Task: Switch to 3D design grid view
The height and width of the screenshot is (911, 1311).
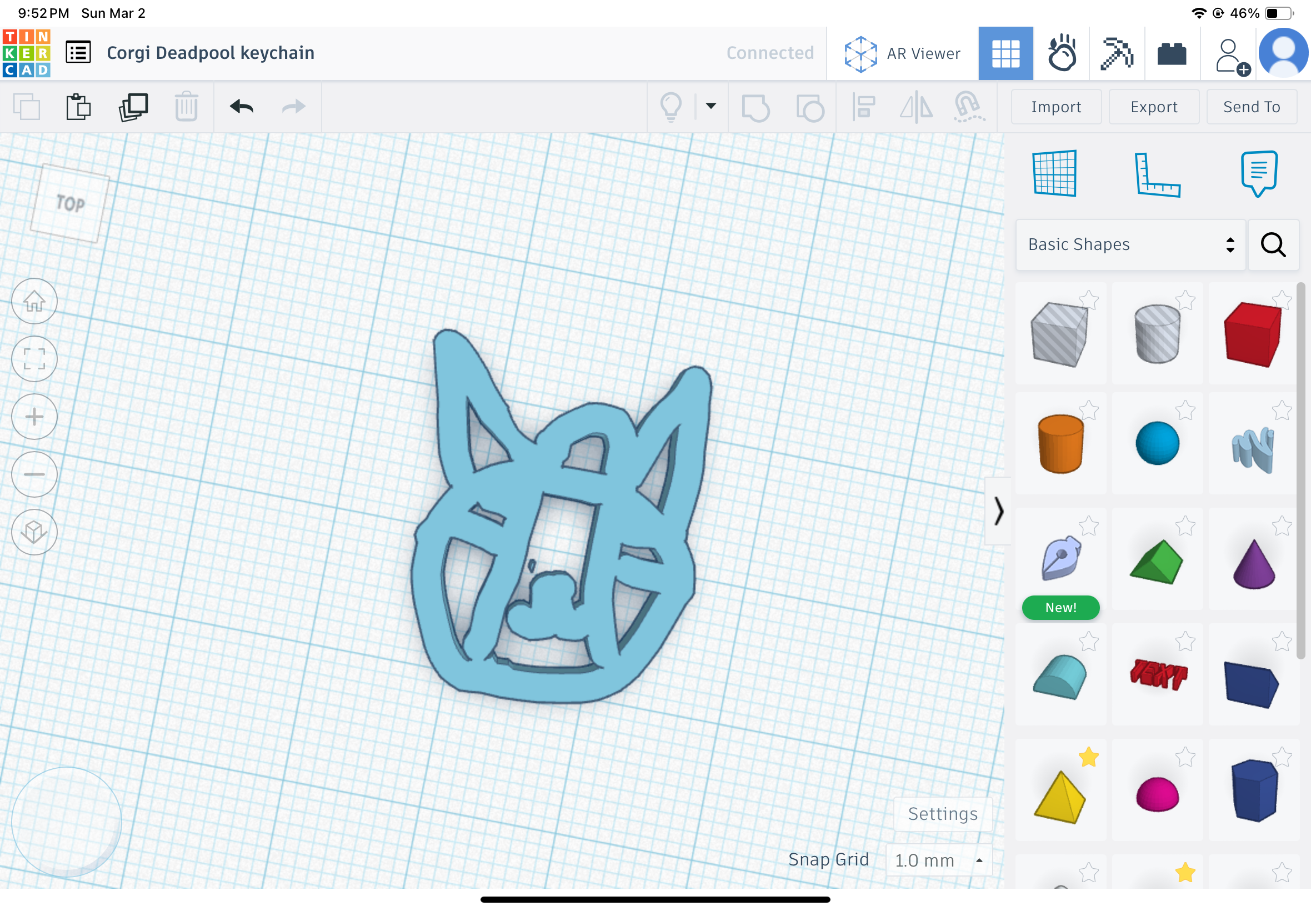Action: coord(1005,54)
